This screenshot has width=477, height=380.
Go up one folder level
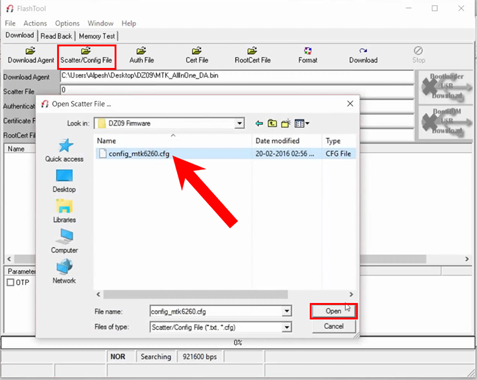point(272,123)
